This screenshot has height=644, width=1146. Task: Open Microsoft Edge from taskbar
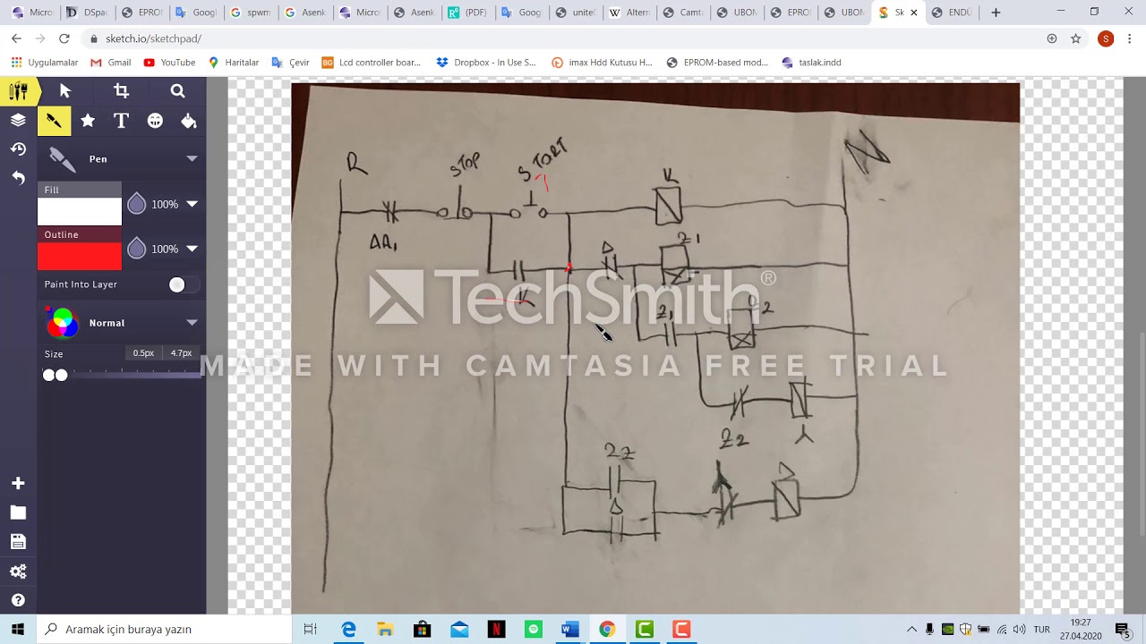click(x=348, y=629)
